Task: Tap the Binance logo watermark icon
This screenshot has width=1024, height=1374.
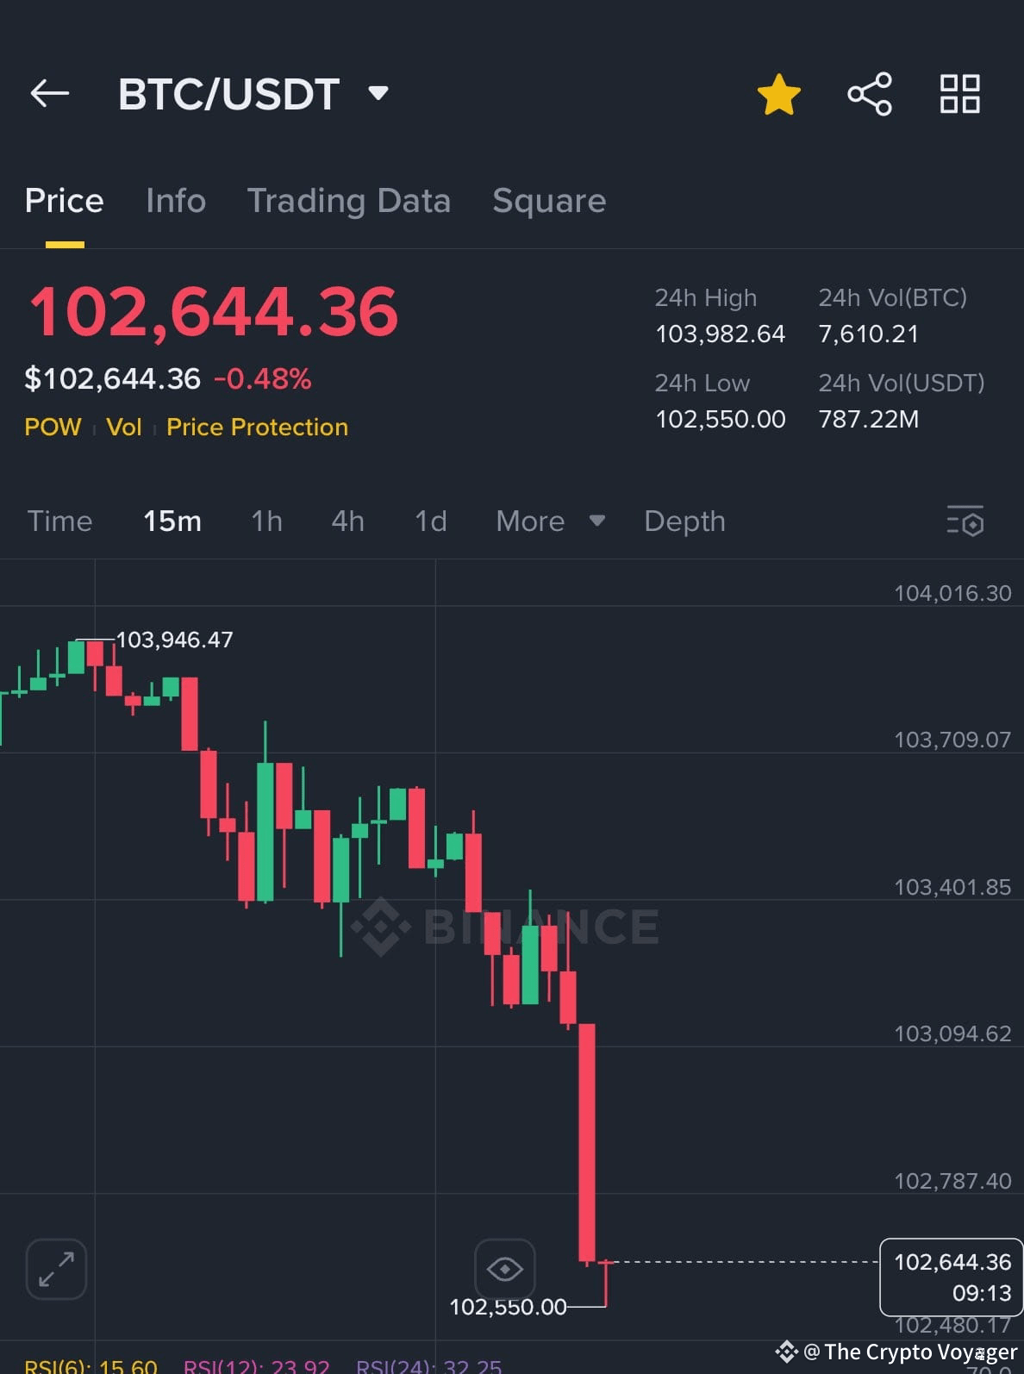Action: [381, 927]
